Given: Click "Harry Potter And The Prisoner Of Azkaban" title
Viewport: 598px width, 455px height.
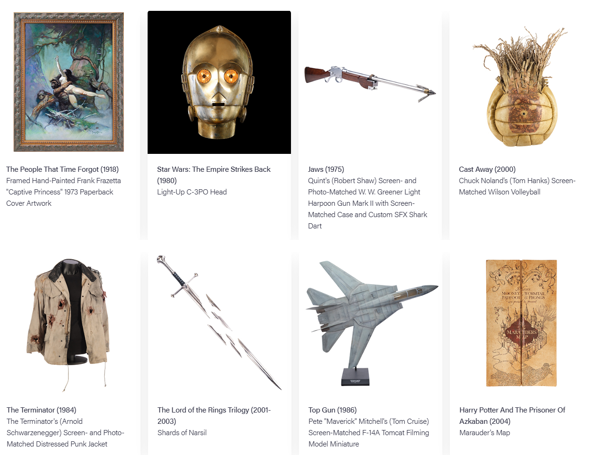Looking at the screenshot, I should click(512, 415).
